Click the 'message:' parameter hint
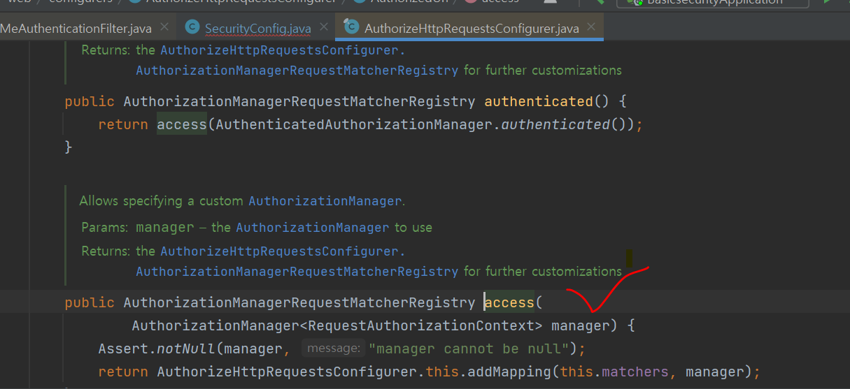Screen dimensions: 850x389 pos(333,348)
